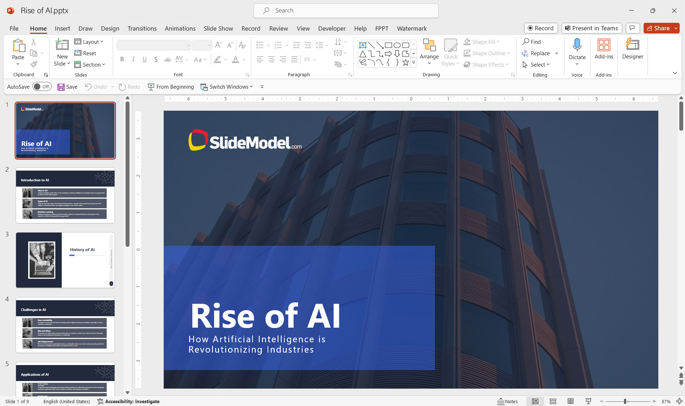Click the Replace command in Editing group
Viewport: 685px width, 406px height.
[x=540, y=53]
